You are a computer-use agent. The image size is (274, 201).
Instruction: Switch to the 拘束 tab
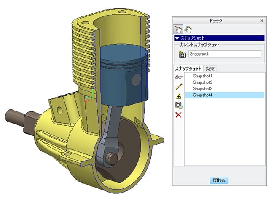point(210,69)
